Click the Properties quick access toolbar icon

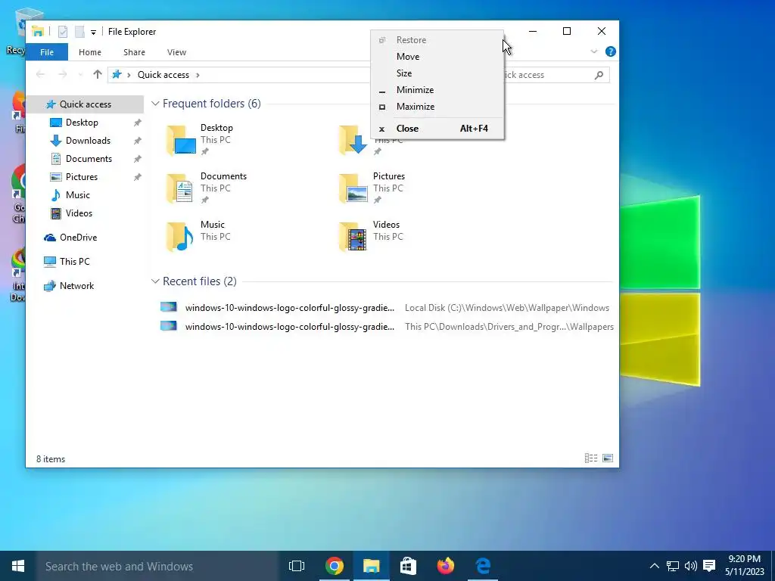coord(63,32)
